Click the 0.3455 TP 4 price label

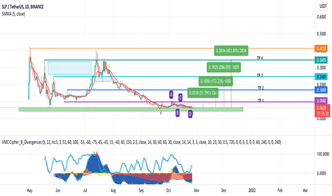[321, 60]
